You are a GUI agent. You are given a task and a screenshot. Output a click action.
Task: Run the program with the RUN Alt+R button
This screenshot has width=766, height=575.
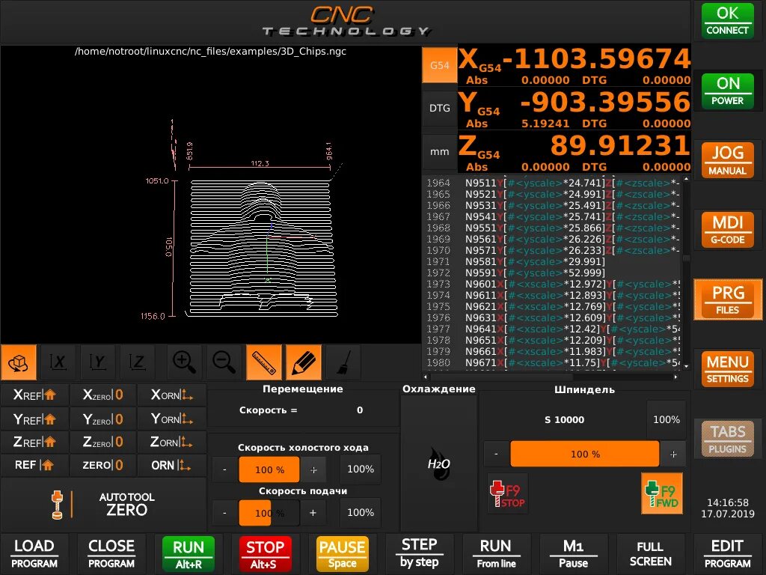point(189,553)
